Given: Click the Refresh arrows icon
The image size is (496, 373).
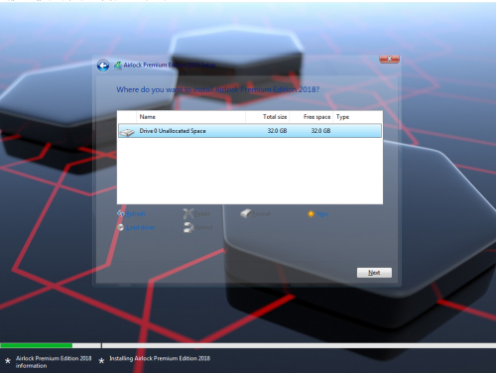Looking at the screenshot, I should (121, 213).
